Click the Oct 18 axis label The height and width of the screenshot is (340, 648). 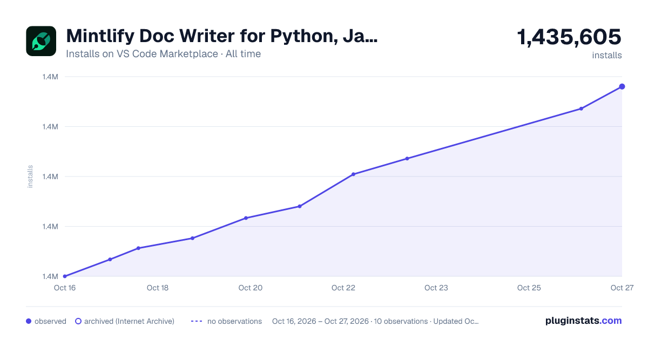[x=158, y=288]
